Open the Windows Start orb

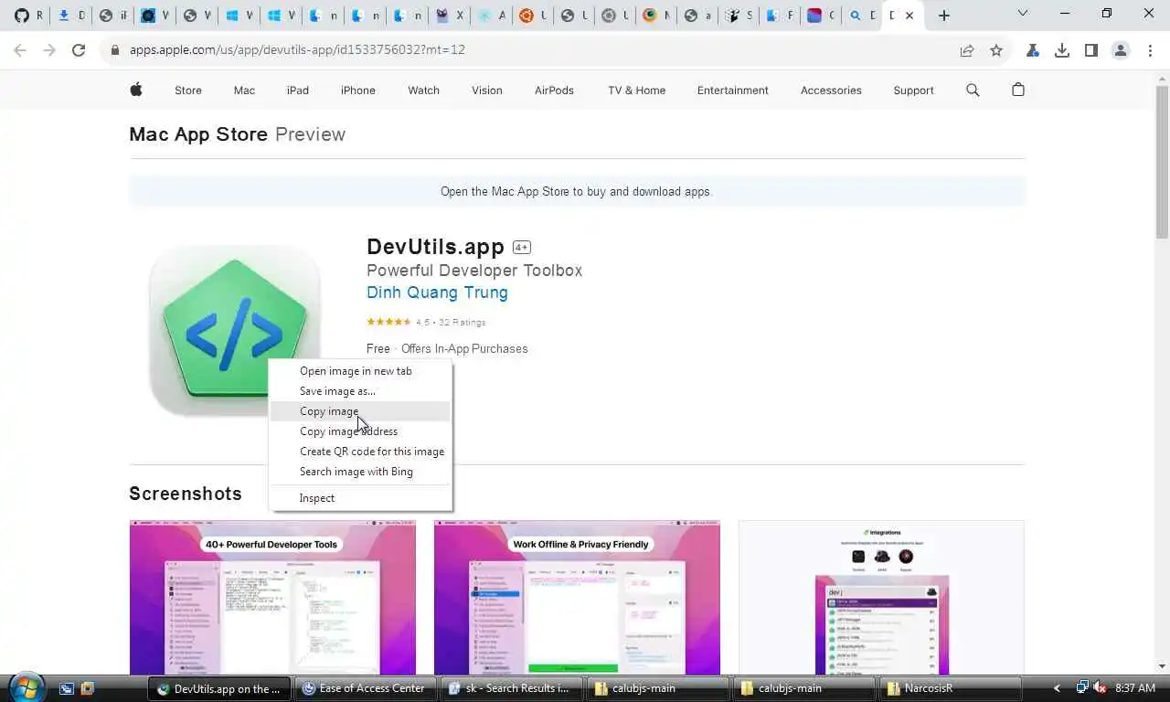(26, 687)
